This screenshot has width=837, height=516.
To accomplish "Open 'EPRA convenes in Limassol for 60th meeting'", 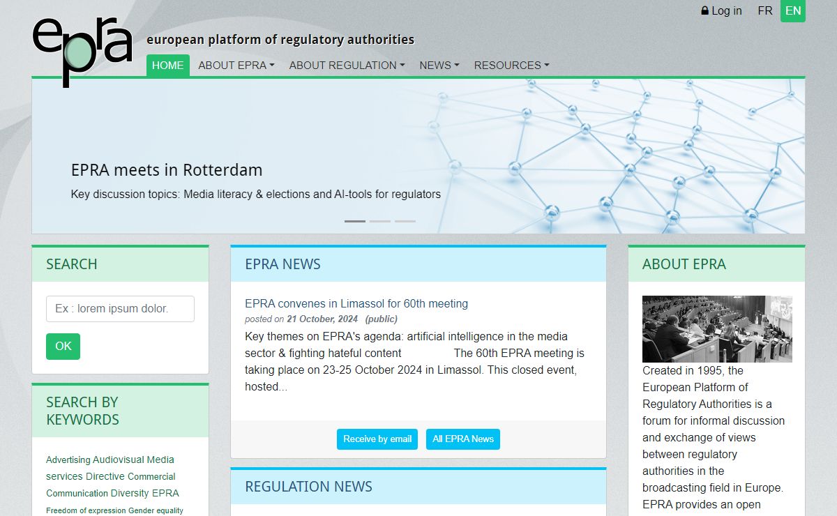I will [356, 303].
